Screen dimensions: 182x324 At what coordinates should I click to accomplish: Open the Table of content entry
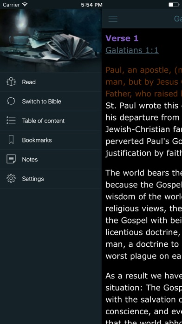coord(51,121)
